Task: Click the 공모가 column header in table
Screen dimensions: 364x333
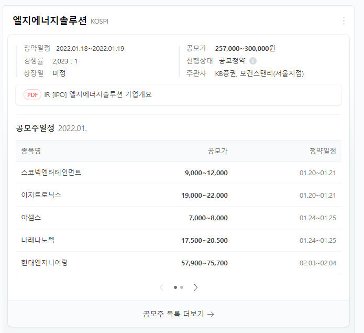Action: coord(217,151)
